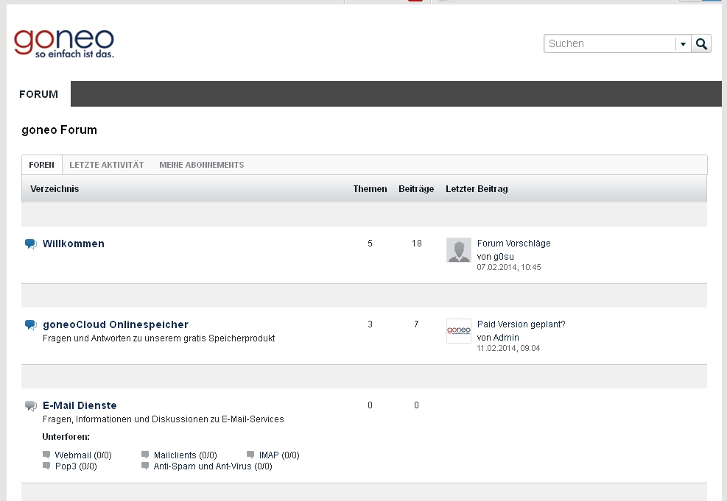Image resolution: width=727 pixels, height=501 pixels.
Task: Click Willkommen's Themen count 5
Action: tap(370, 243)
